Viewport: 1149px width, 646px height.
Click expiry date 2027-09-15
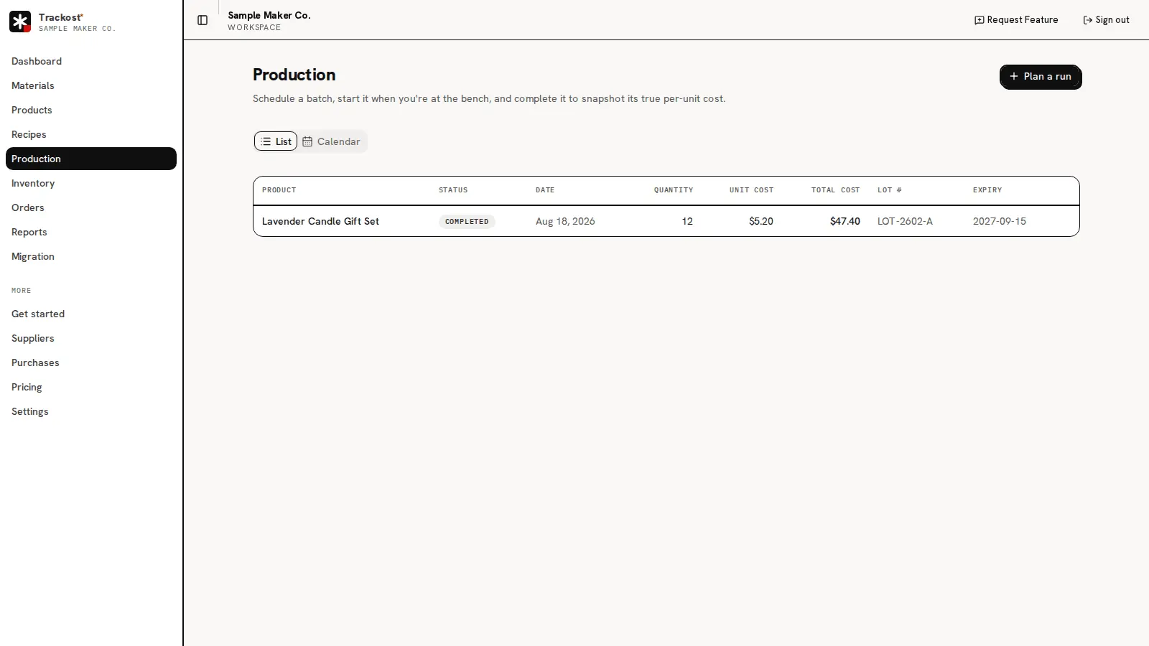click(1000, 221)
